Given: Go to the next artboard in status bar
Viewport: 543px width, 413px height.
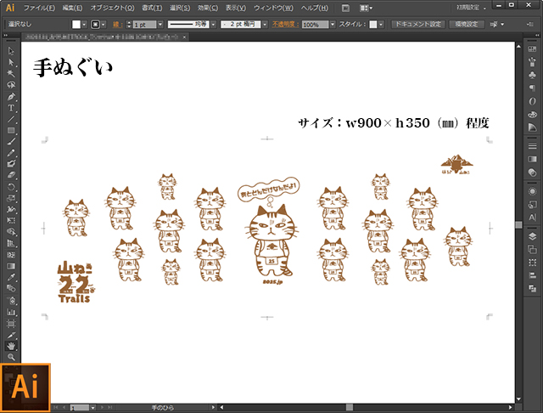Looking at the screenshot, I should pos(102,408).
